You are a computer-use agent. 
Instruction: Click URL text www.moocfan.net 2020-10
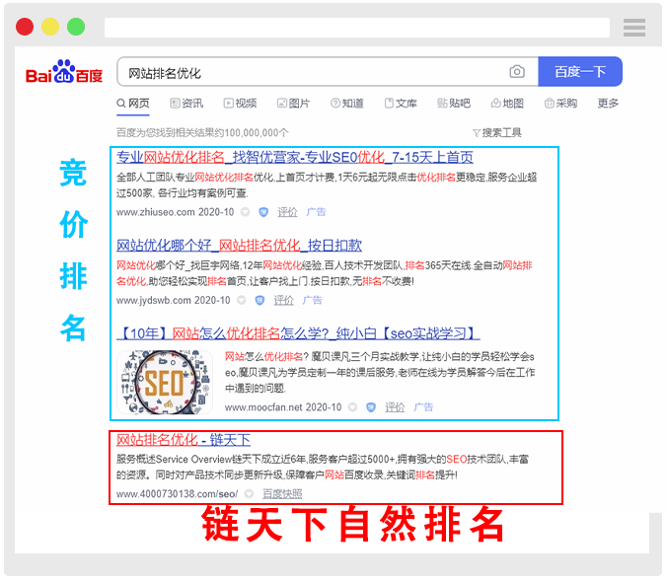coord(283,407)
